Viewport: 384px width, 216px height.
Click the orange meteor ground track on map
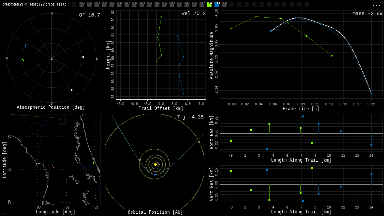pos(53,166)
